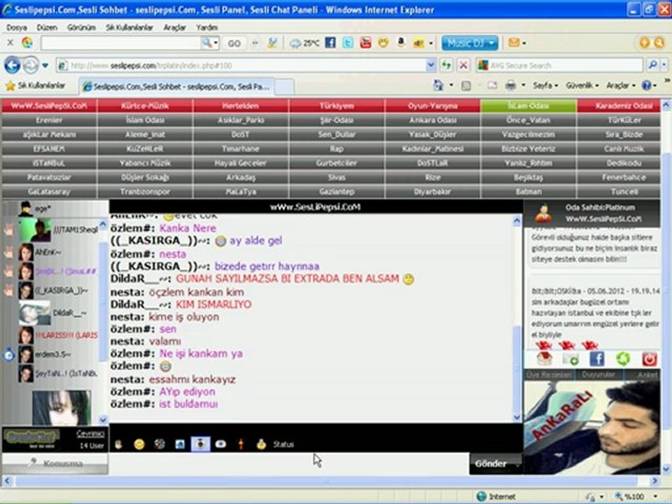672x504 pixels.
Task: Click the GO button in the toolbar
Action: (x=234, y=43)
